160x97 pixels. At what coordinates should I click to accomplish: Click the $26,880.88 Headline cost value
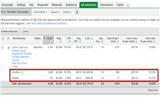click(88, 72)
